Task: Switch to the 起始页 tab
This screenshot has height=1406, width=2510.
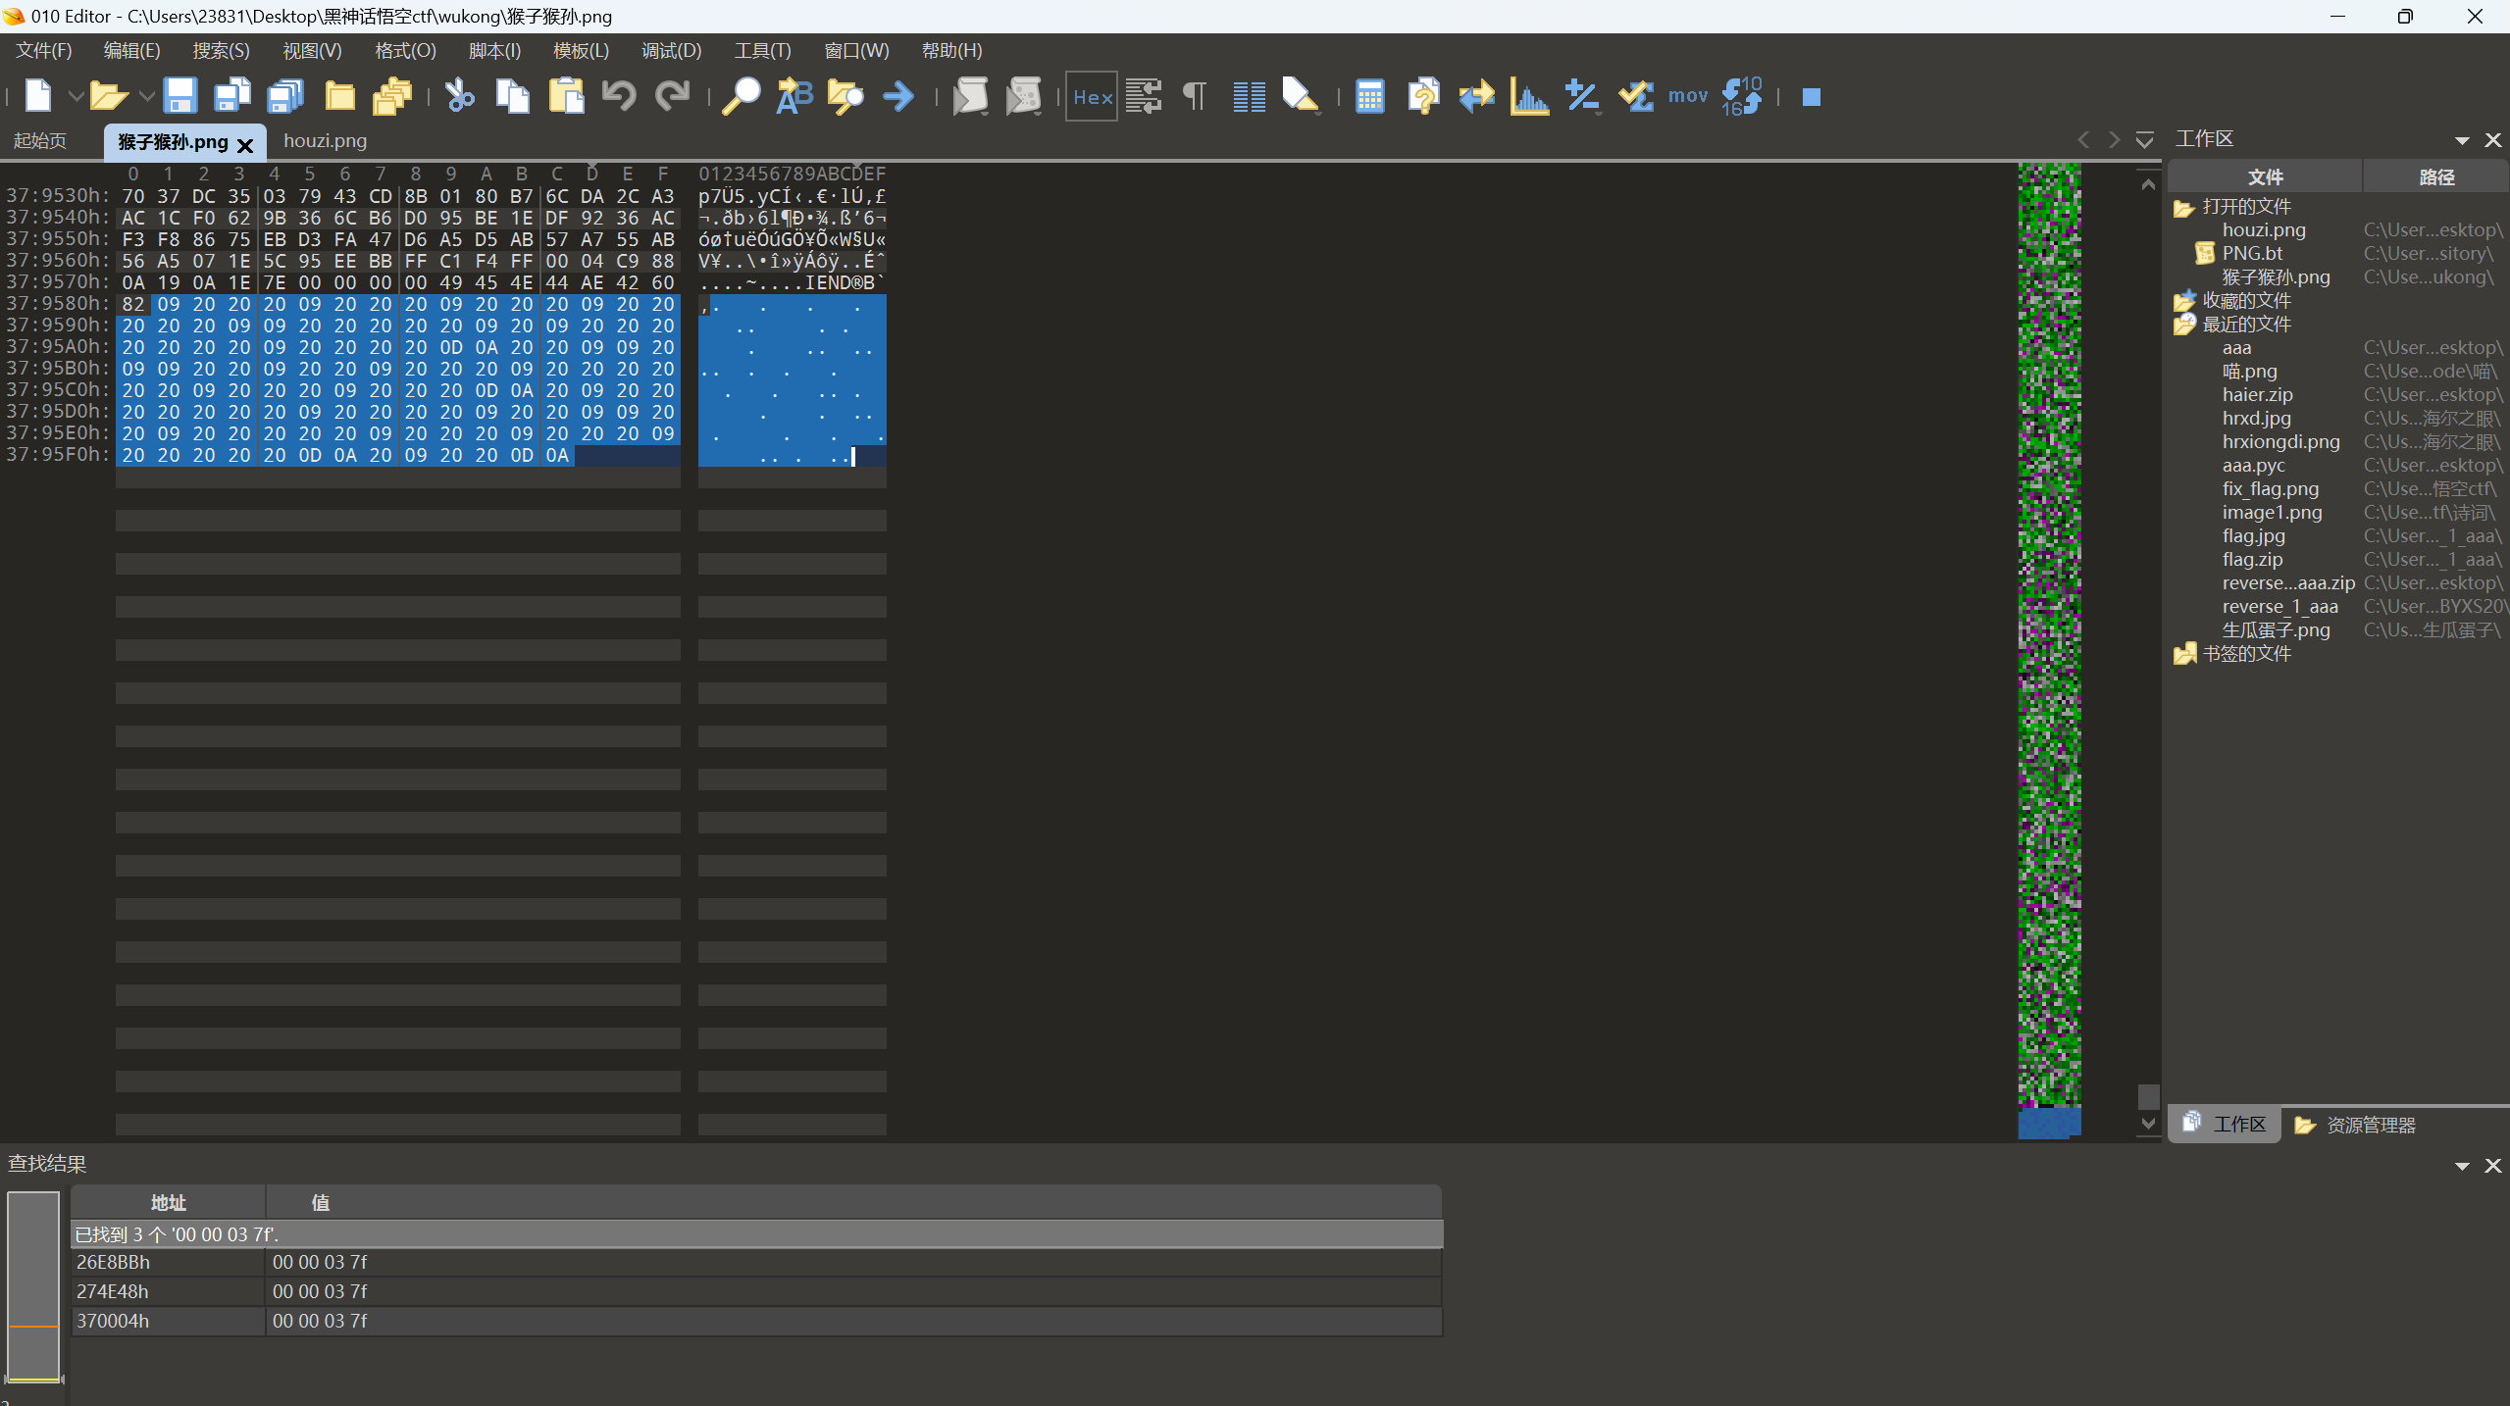Action: pyautogui.click(x=40, y=141)
